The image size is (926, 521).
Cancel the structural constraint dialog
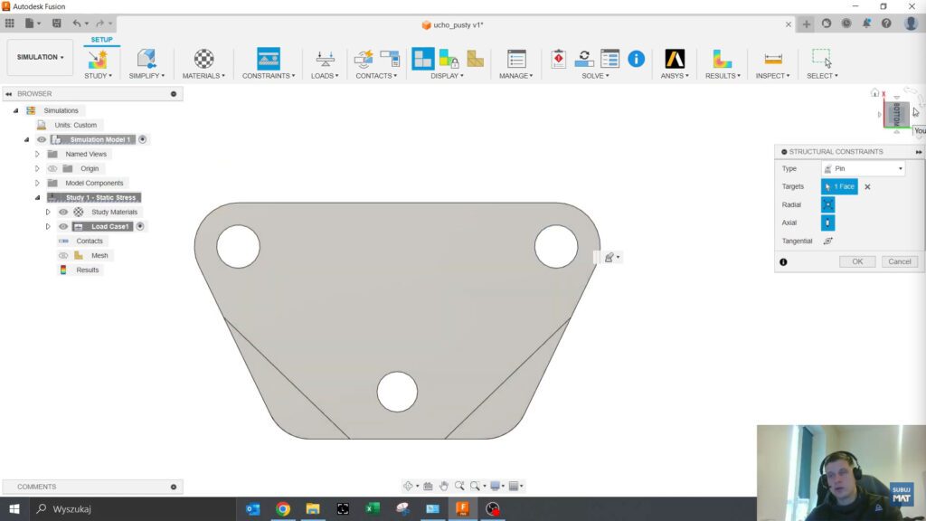tap(899, 260)
